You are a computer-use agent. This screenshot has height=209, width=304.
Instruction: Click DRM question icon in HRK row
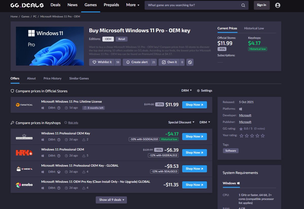tap(59, 156)
